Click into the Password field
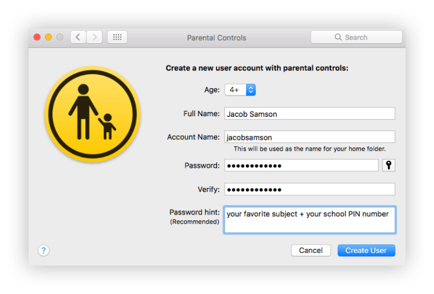Image resolution: width=434 pixels, height=294 pixels. pyautogui.click(x=301, y=165)
